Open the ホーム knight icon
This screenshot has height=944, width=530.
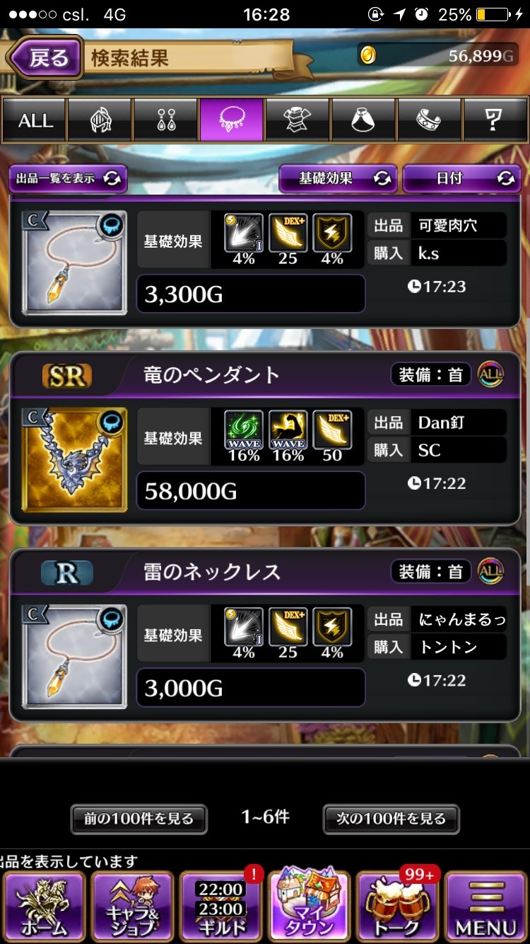click(45, 906)
